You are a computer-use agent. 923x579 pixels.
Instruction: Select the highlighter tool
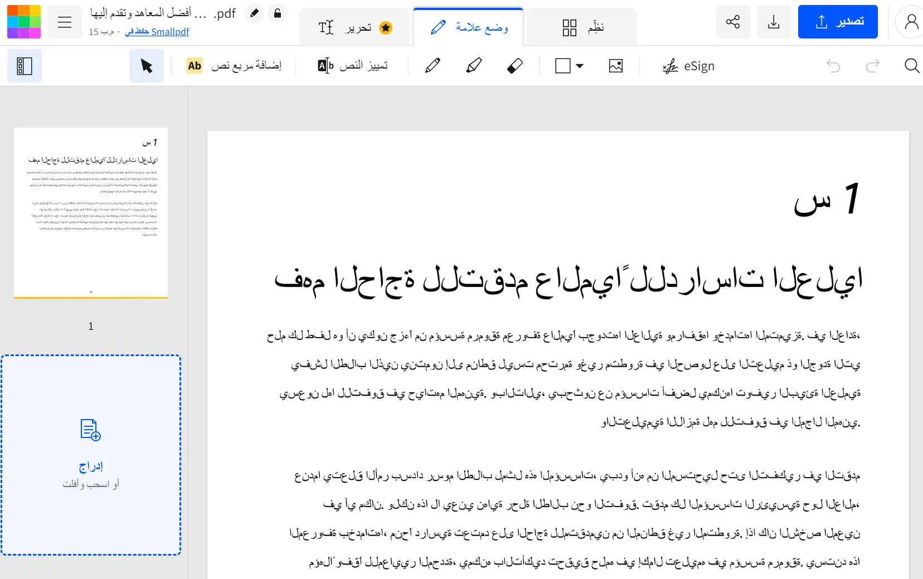[473, 65]
